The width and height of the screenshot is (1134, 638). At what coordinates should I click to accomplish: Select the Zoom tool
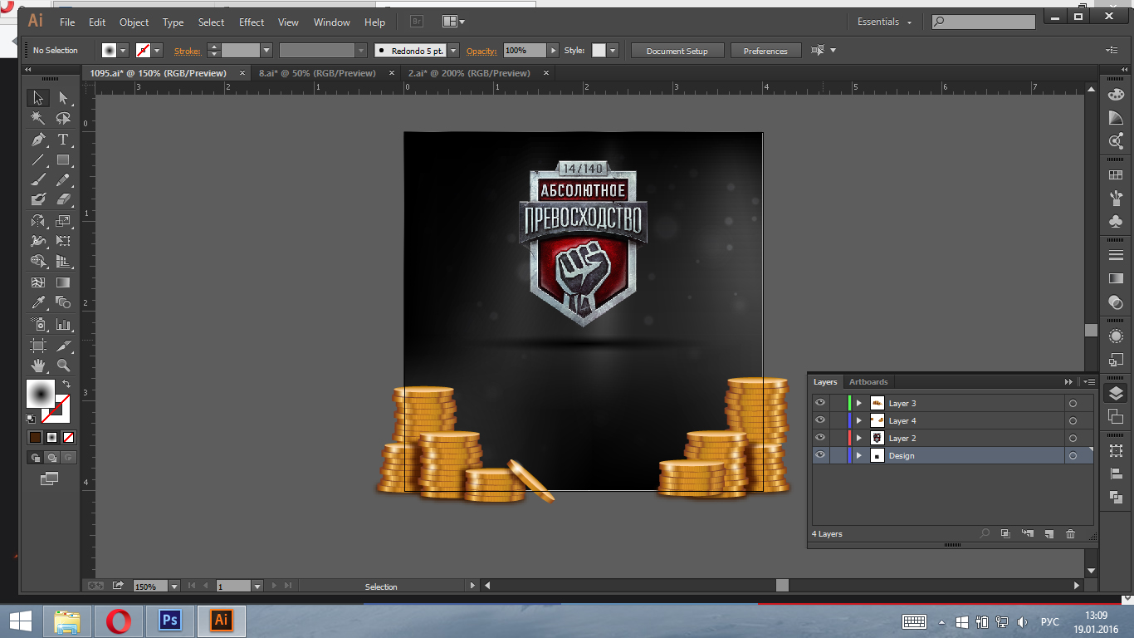(x=63, y=366)
